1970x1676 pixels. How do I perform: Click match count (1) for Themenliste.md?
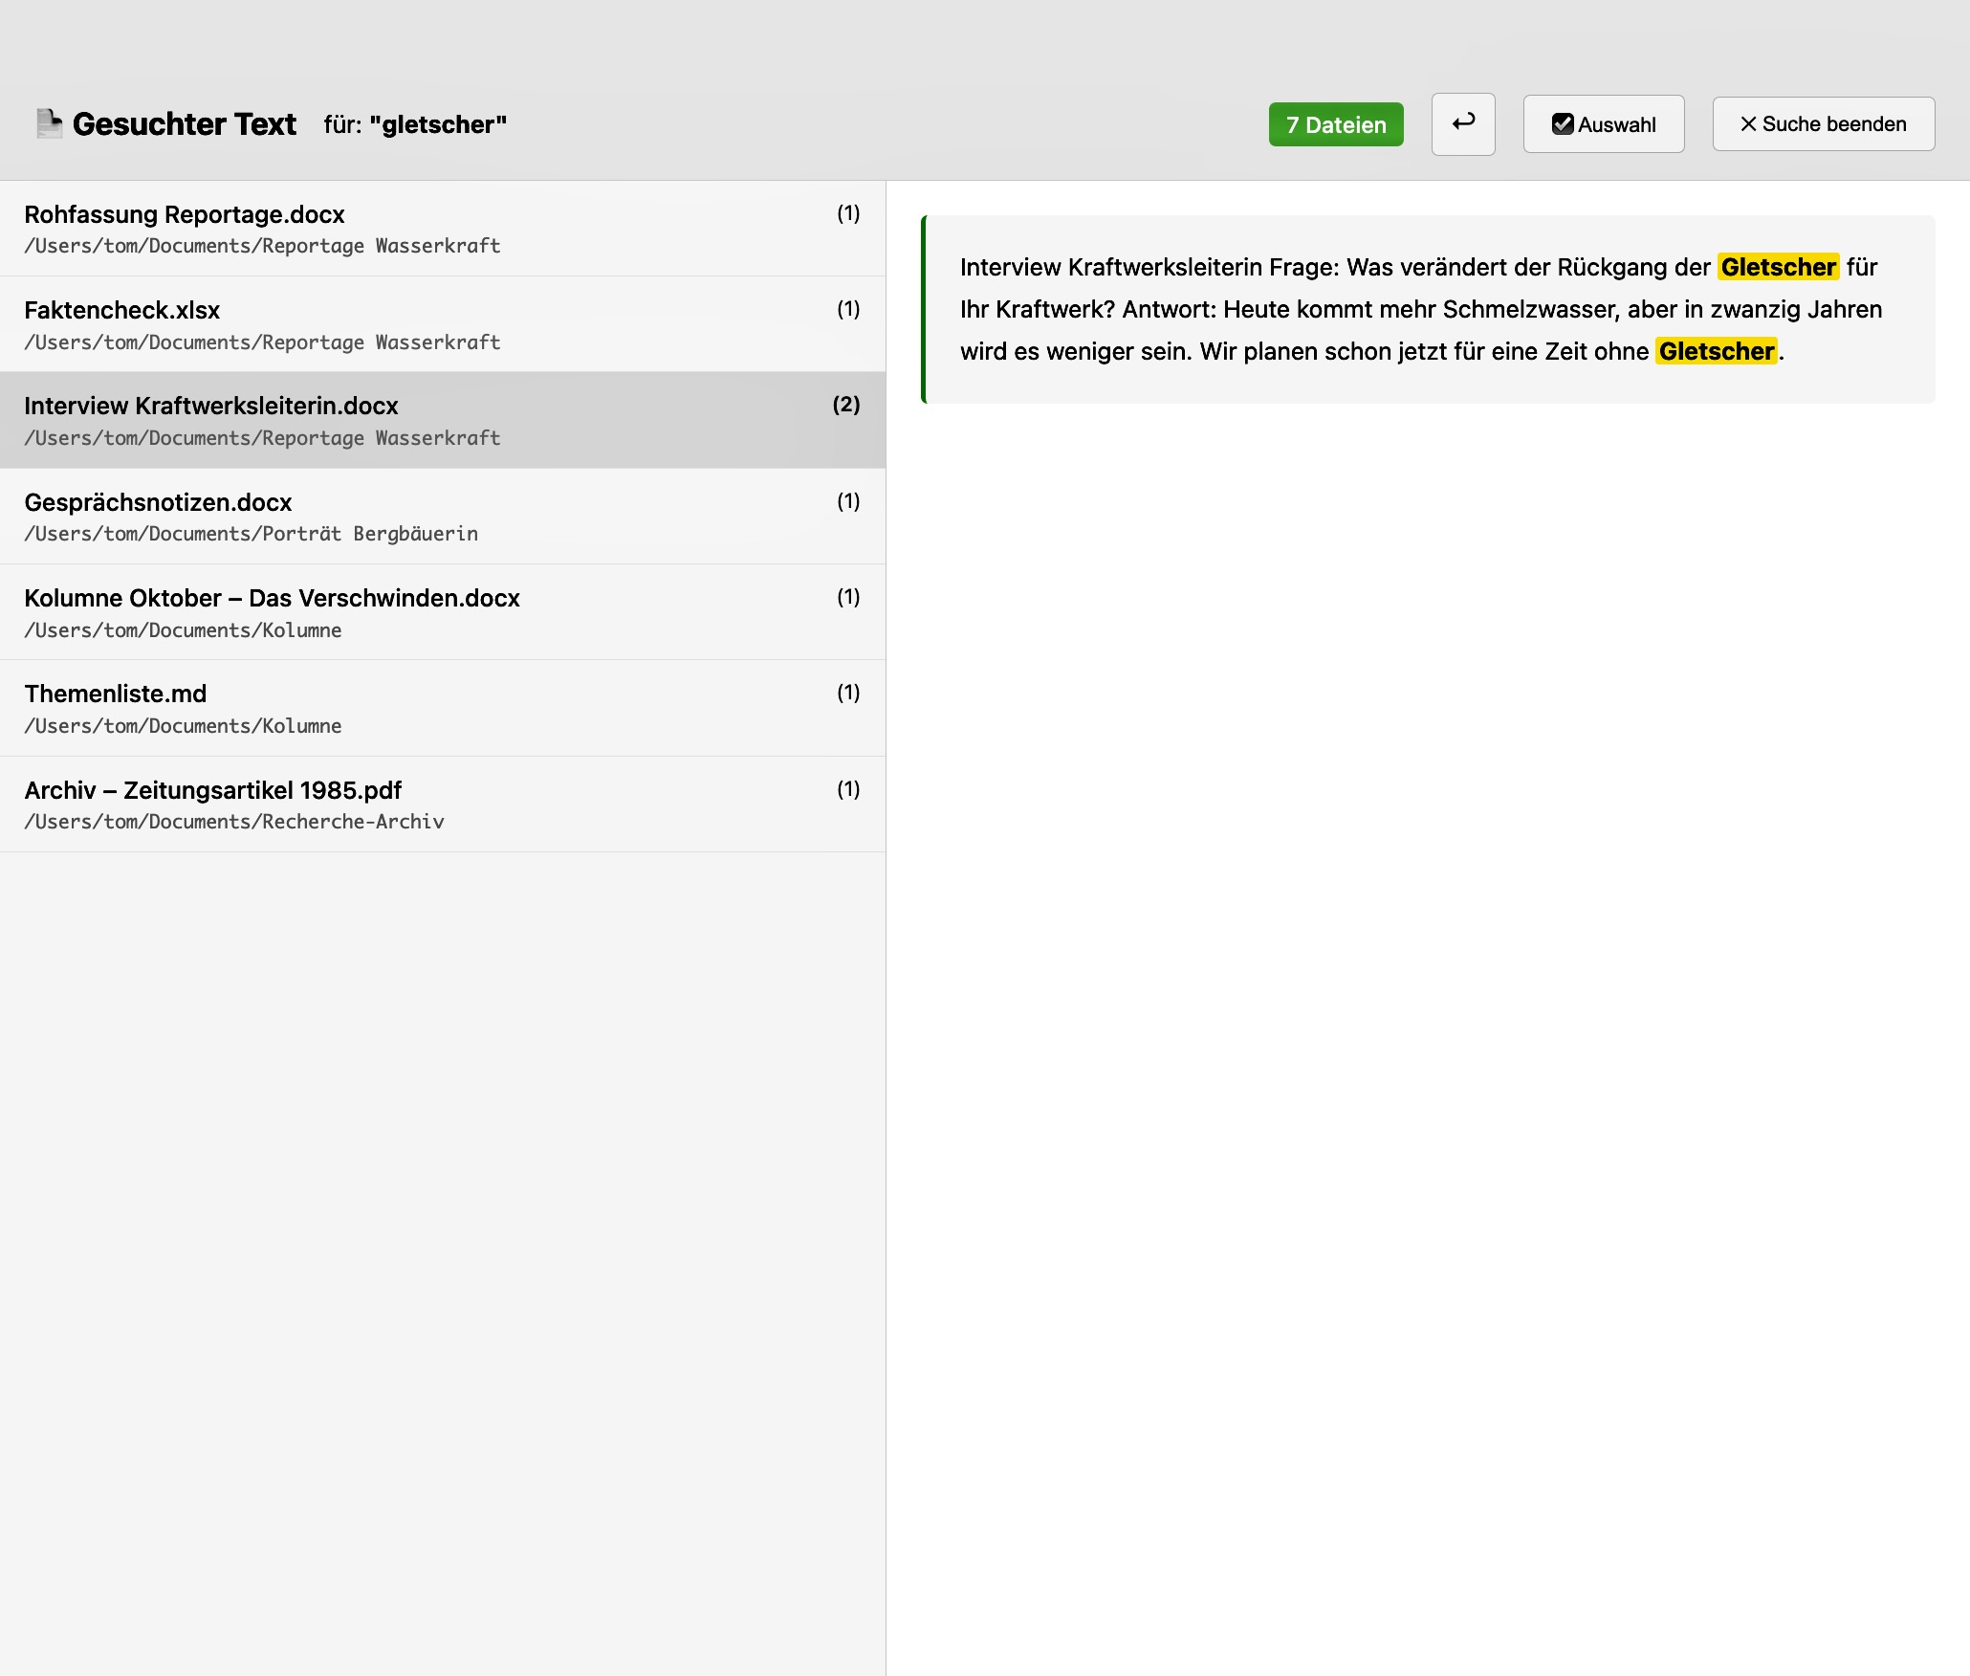(x=848, y=693)
